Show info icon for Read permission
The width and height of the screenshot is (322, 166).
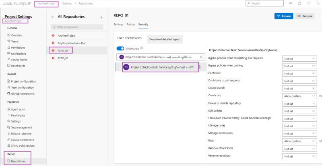click(x=320, y=141)
